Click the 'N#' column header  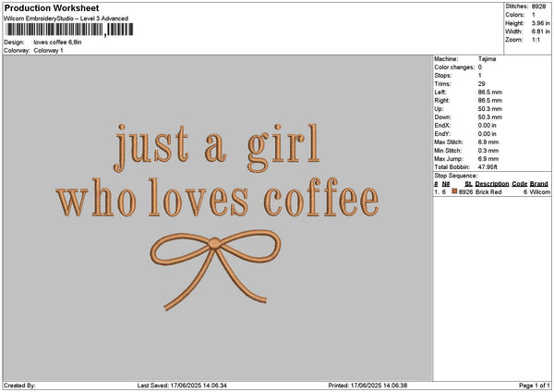447,184
